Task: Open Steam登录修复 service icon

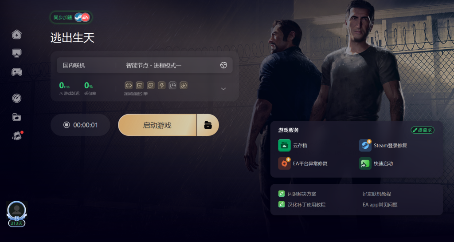Action: pos(365,146)
